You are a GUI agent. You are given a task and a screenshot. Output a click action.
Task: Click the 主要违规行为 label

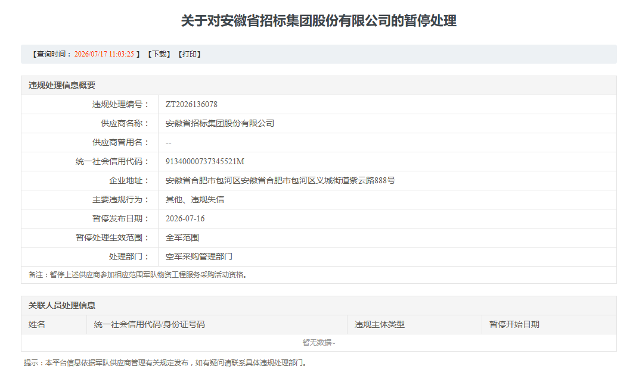click(120, 199)
